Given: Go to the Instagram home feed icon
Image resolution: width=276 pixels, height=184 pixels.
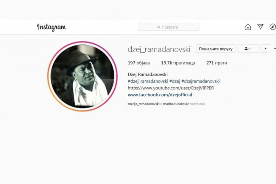Looking at the screenshot, I should click(x=248, y=27).
